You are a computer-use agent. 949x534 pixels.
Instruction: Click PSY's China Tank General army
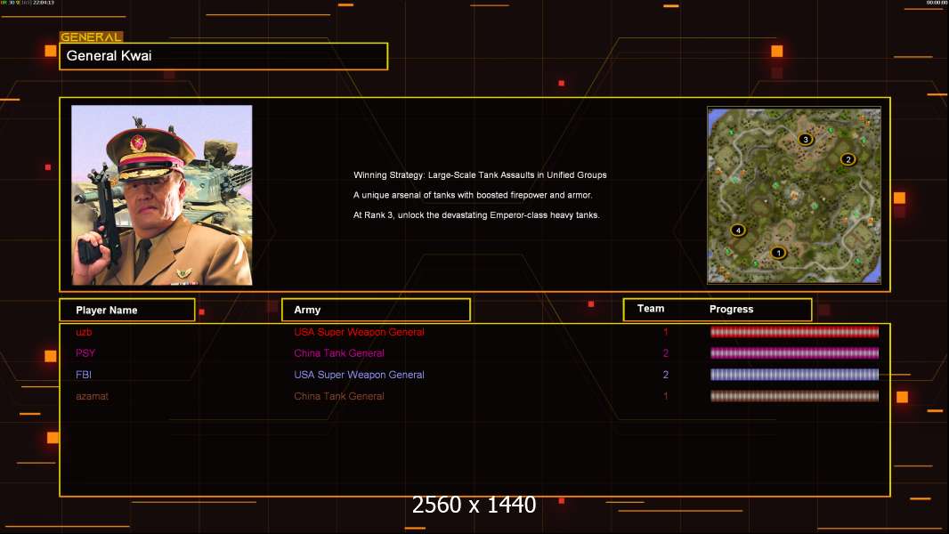tap(339, 353)
